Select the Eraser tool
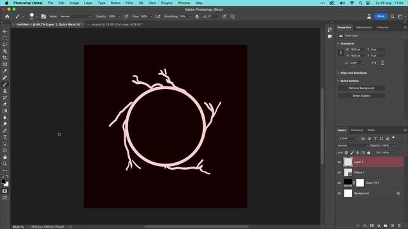 [4, 104]
